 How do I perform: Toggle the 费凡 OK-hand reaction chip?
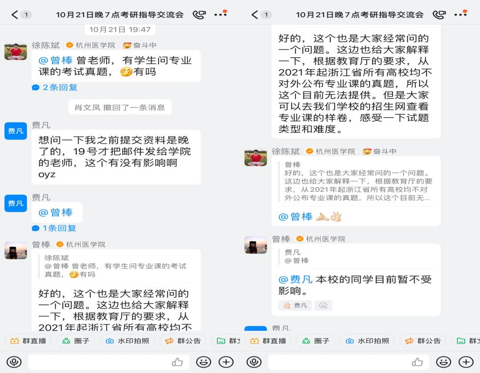pyautogui.click(x=295, y=305)
